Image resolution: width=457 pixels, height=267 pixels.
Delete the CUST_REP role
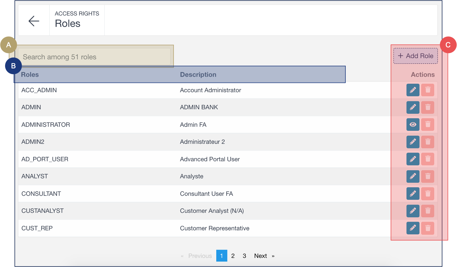(x=427, y=228)
